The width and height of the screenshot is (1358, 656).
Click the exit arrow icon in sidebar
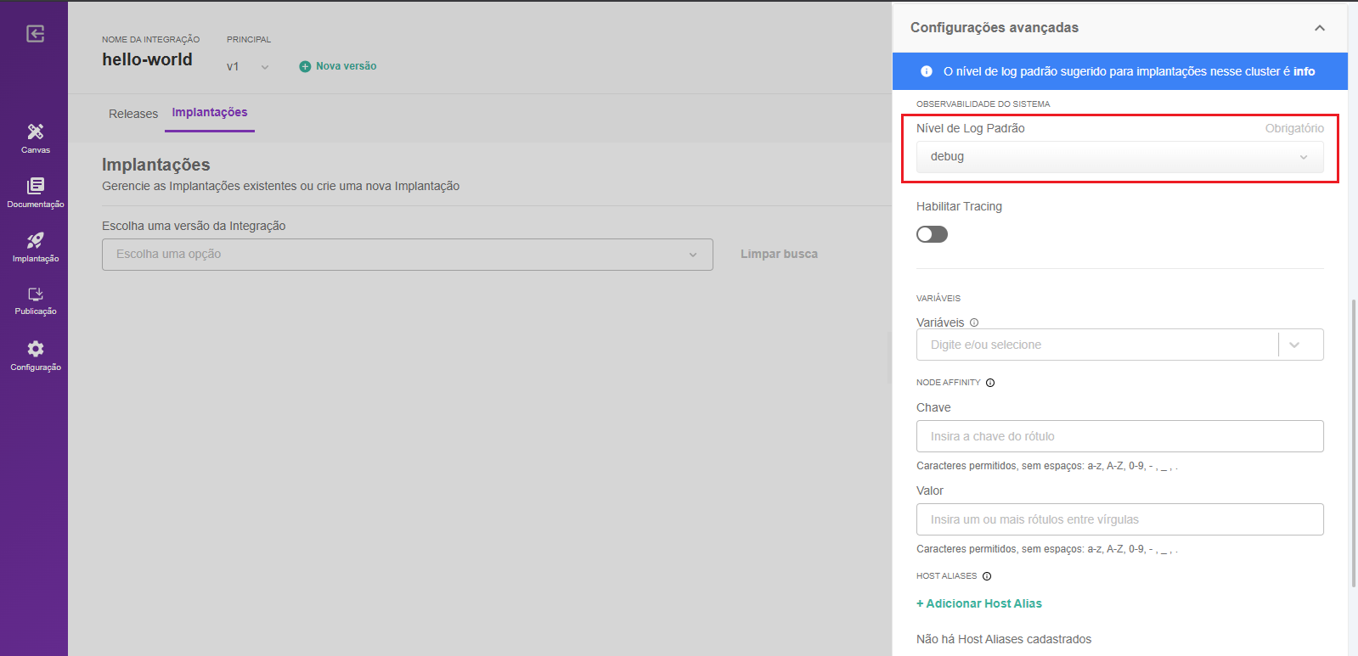tap(35, 34)
